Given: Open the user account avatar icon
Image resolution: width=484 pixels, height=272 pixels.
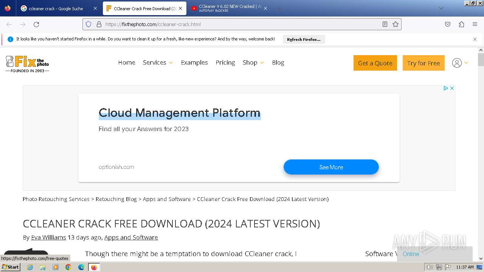Looking at the screenshot, I should tap(457, 63).
